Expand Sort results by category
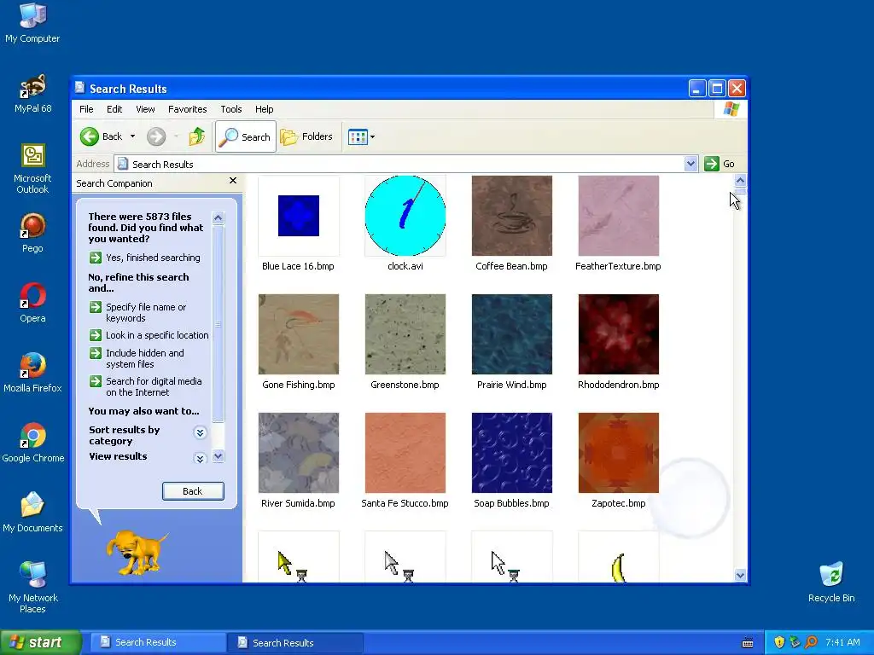The image size is (874, 655). click(200, 432)
